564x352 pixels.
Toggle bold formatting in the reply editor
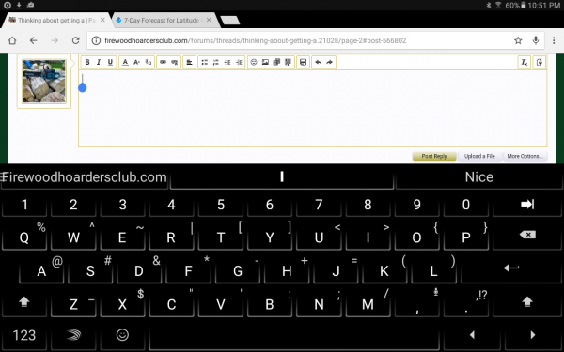(x=87, y=62)
